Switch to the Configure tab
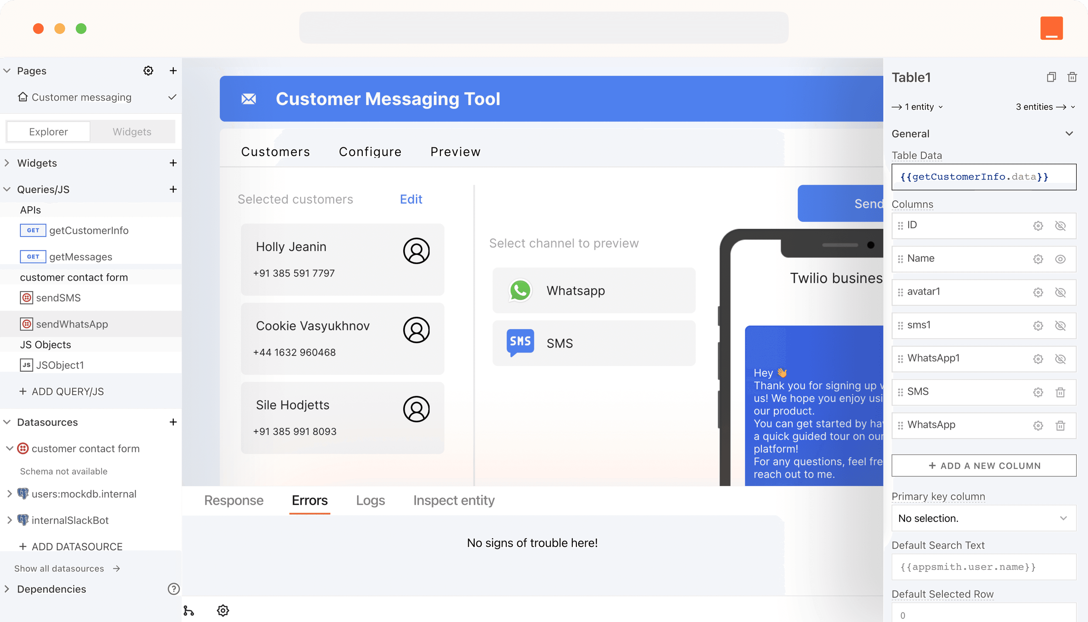The height and width of the screenshot is (622, 1088). (x=370, y=152)
